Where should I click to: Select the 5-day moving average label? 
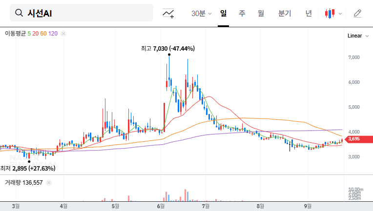click(29, 34)
